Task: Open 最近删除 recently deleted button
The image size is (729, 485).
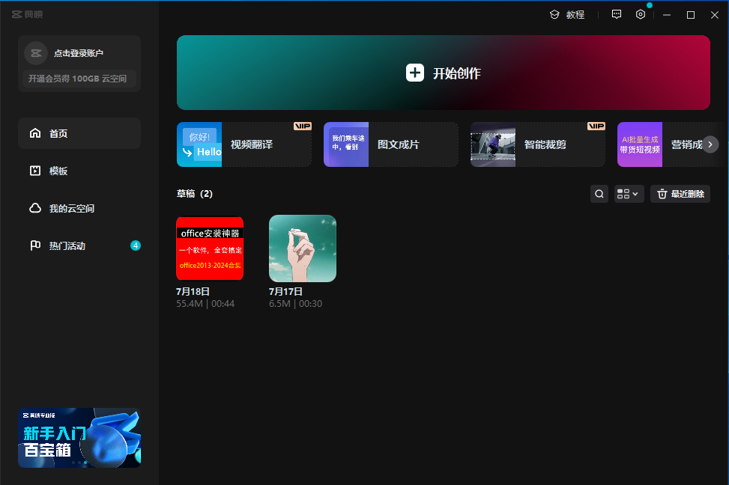Action: click(x=680, y=194)
